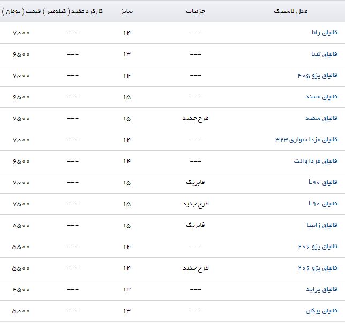This screenshot has height=323, width=345.
Task: Select size ۱۵ in the زانتیا row
Action: point(127,226)
